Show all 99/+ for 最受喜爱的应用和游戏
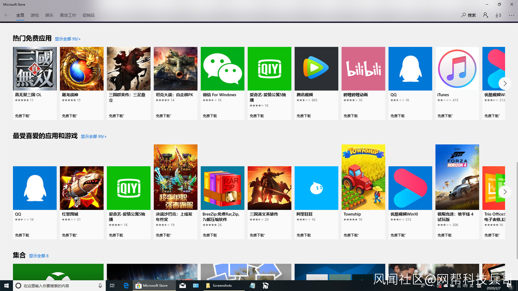Image resolution: width=518 pixels, height=291 pixels. click(94, 137)
